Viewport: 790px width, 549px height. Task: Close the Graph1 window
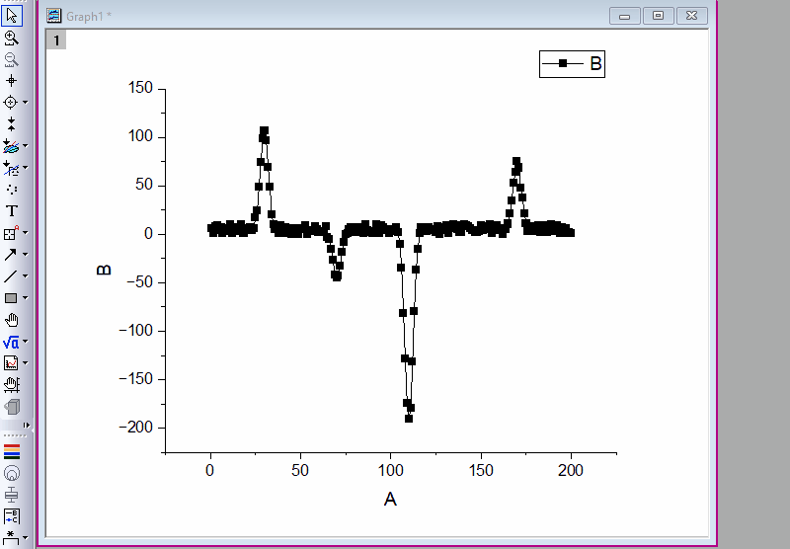[692, 16]
